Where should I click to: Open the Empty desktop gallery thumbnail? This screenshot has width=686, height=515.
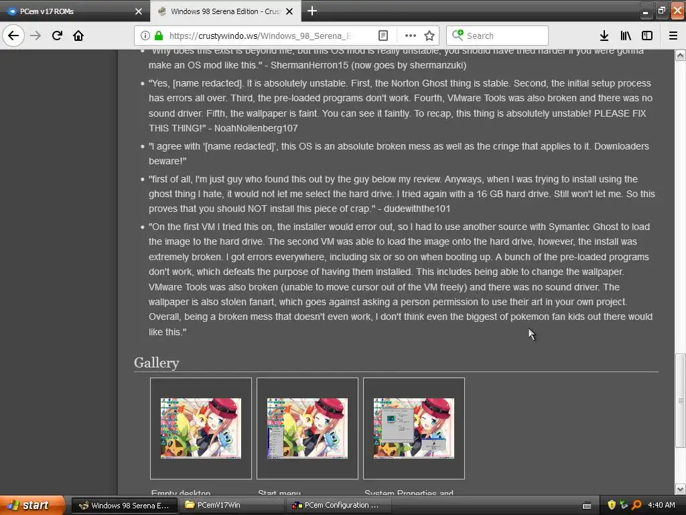click(x=201, y=428)
